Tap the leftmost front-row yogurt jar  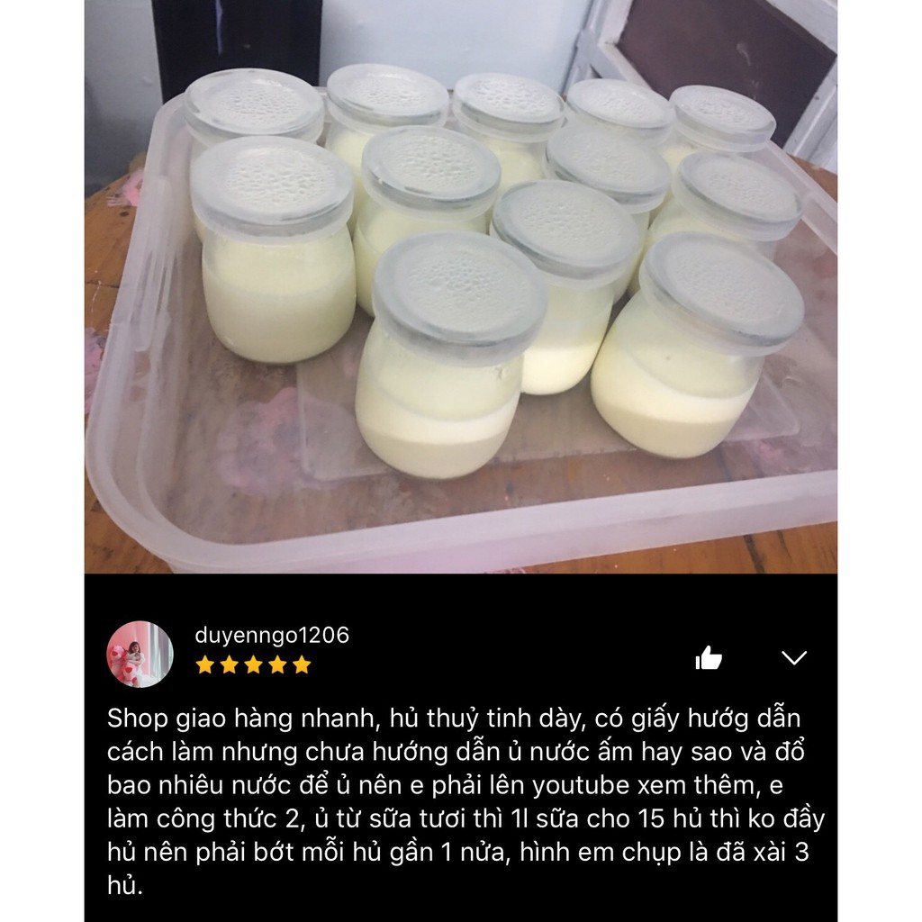pyautogui.click(x=274, y=250)
